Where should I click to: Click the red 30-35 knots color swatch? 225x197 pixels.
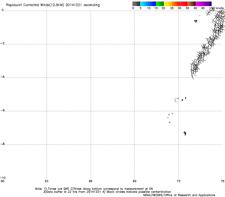(184, 4)
